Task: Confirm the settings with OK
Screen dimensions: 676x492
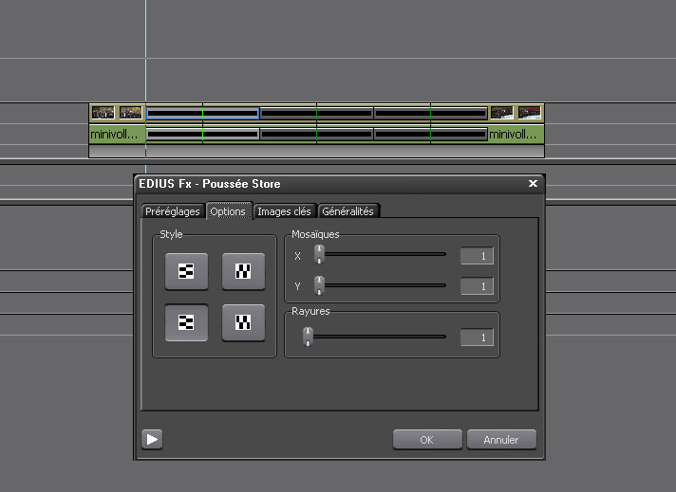Action: (427, 440)
